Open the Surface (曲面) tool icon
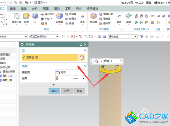The height and width of the screenshot is (126, 170). 129,16
